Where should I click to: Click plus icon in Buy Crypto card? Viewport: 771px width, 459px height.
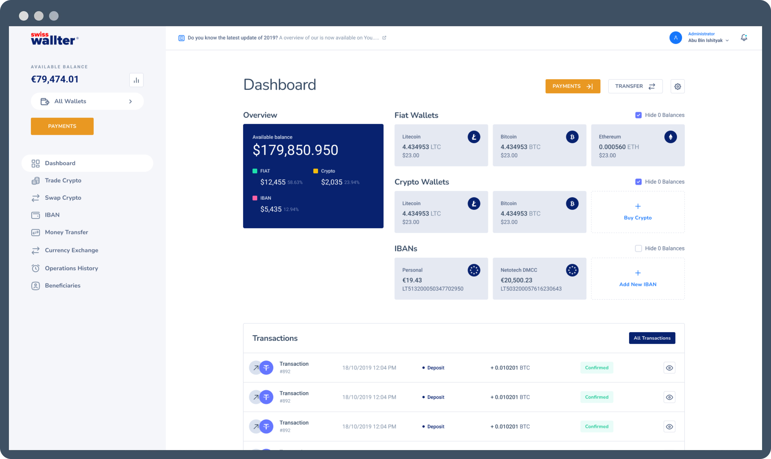(x=637, y=206)
